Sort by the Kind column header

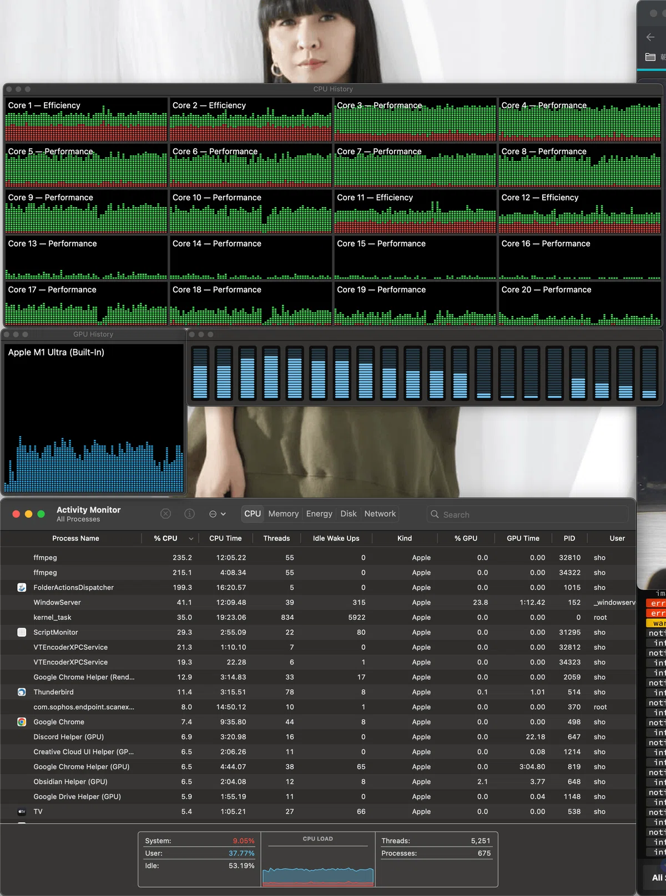pos(405,538)
